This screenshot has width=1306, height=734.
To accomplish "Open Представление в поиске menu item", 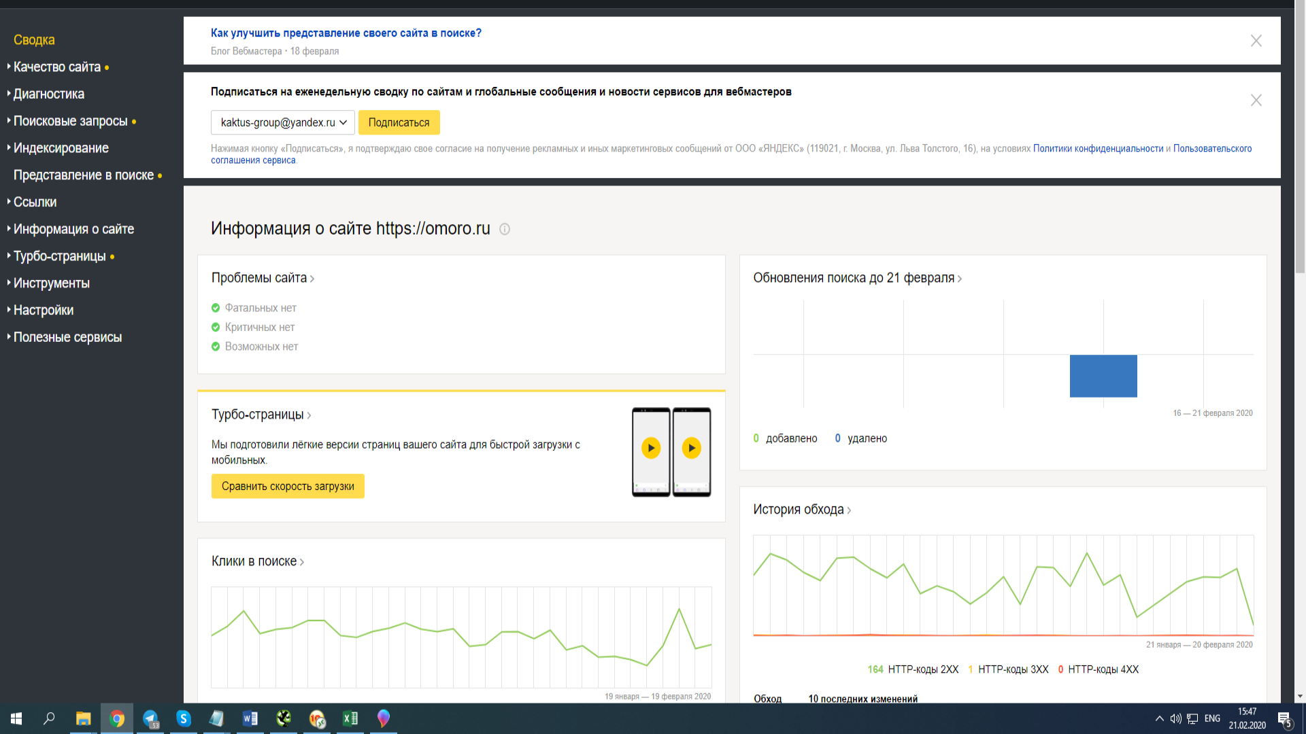I will pyautogui.click(x=84, y=175).
